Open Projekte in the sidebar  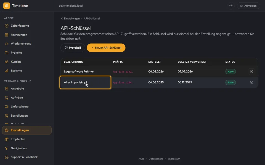[27, 53]
